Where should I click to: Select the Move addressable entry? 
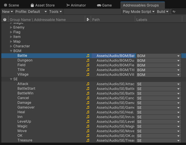(x=22, y=131)
